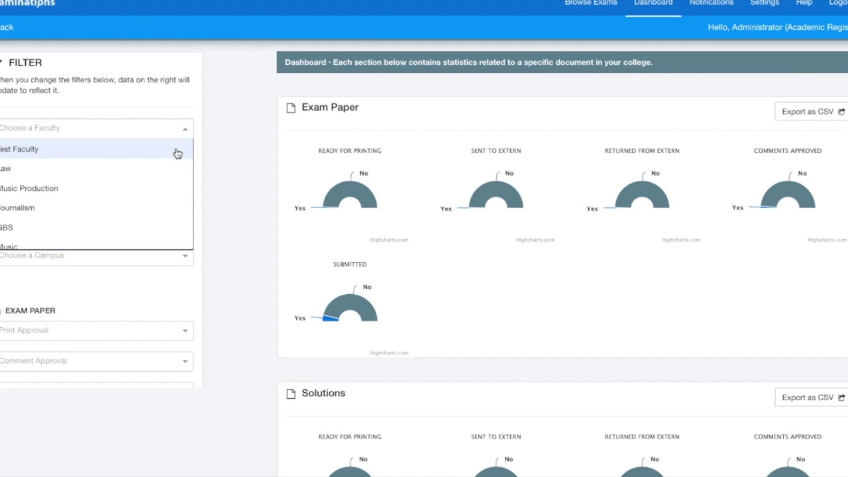Click the Dashboard description banner text
The width and height of the screenshot is (848, 477).
point(468,62)
